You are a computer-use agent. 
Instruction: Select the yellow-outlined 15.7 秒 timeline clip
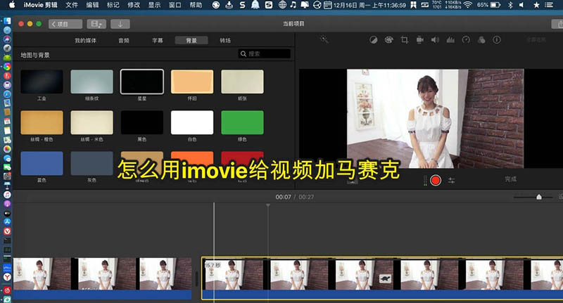point(382,278)
